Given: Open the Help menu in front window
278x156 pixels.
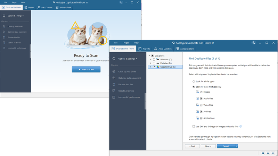Looking at the screenshot, I should (136, 43).
